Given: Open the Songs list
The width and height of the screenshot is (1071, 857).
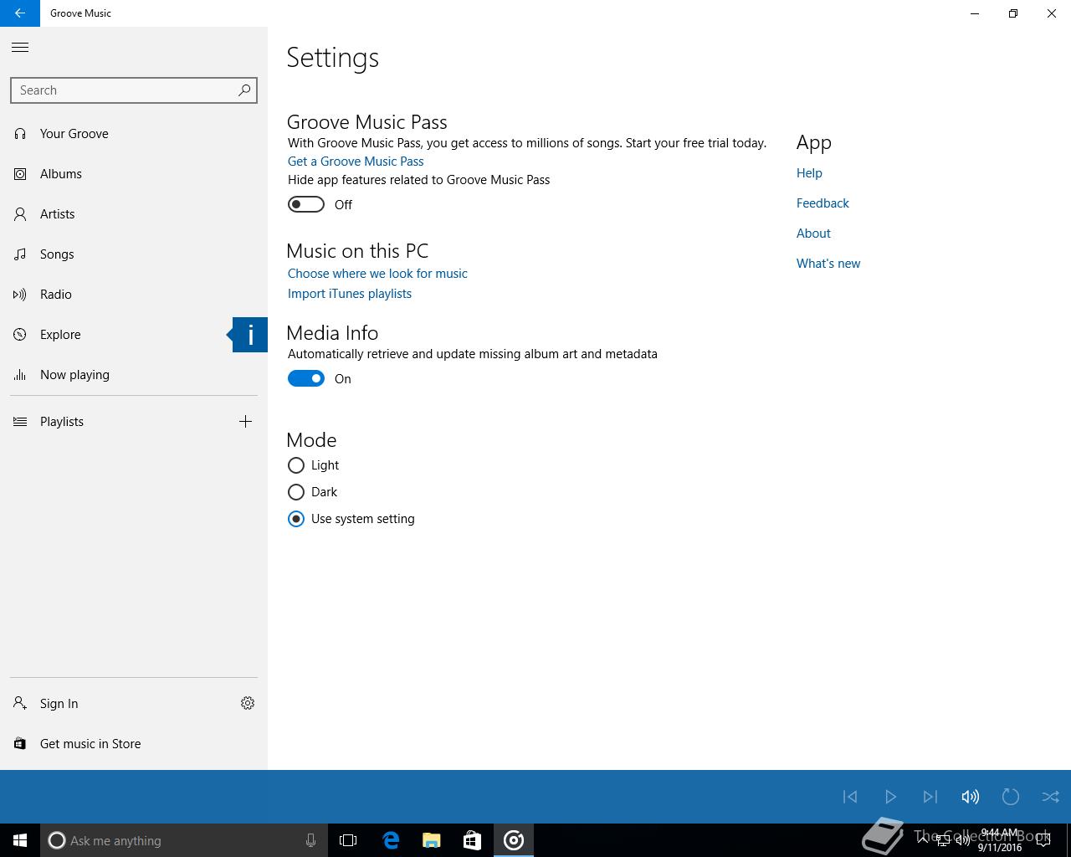Looking at the screenshot, I should [134, 254].
